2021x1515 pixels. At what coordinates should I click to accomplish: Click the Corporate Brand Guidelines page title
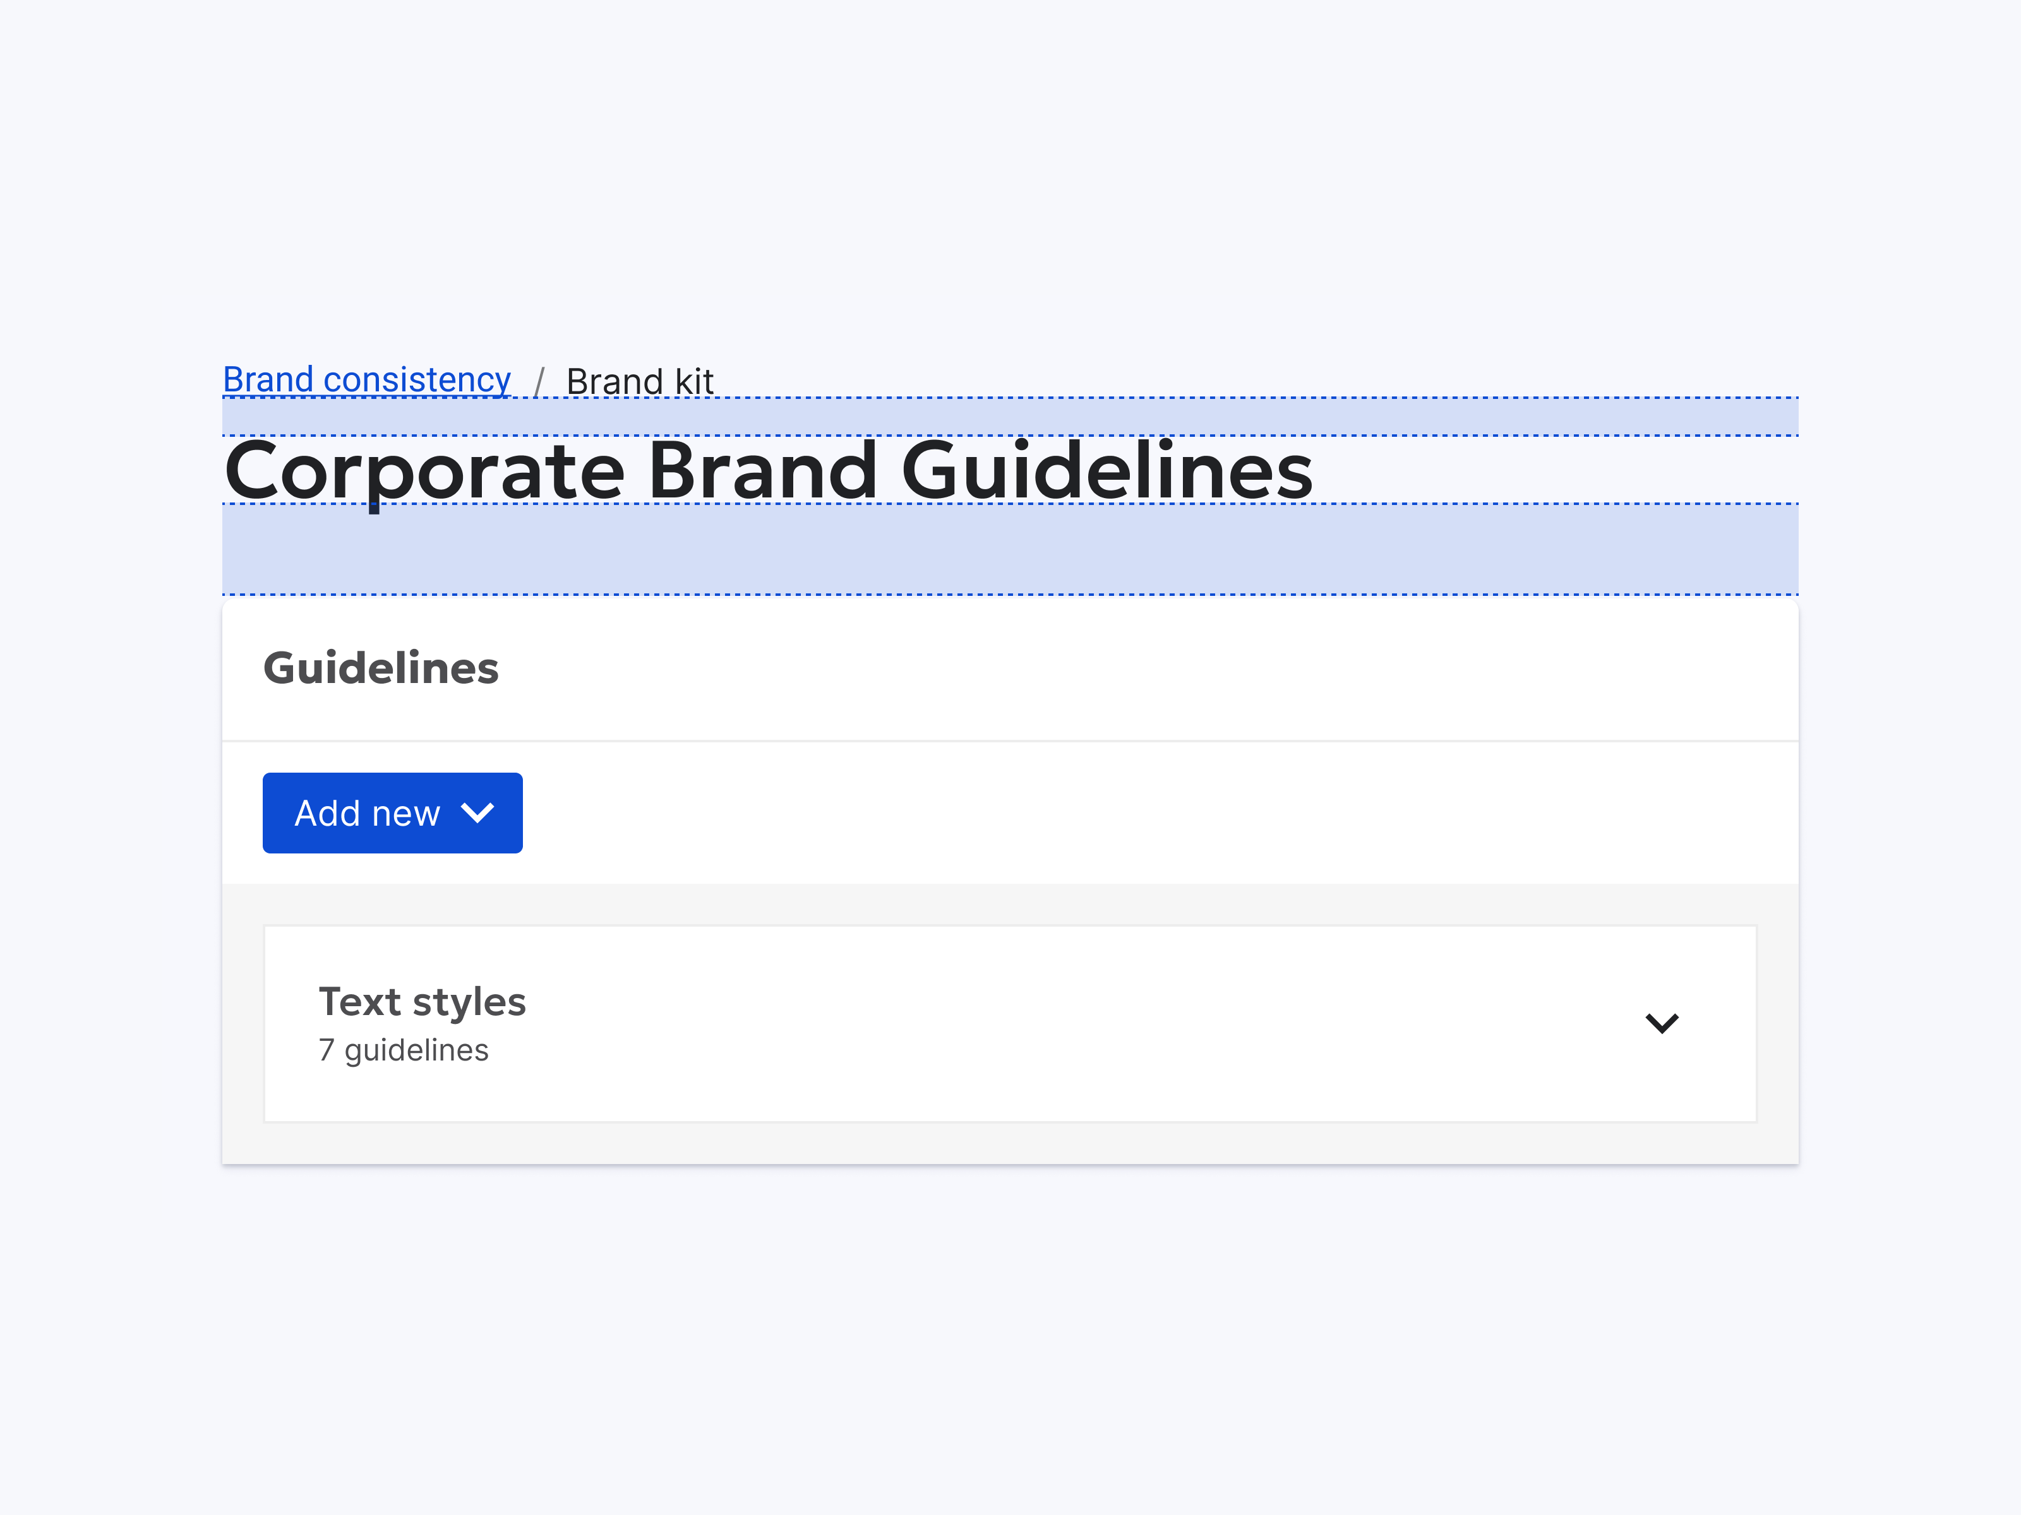pos(767,470)
